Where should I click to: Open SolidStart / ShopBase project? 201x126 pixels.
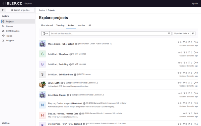(x=58, y=54)
